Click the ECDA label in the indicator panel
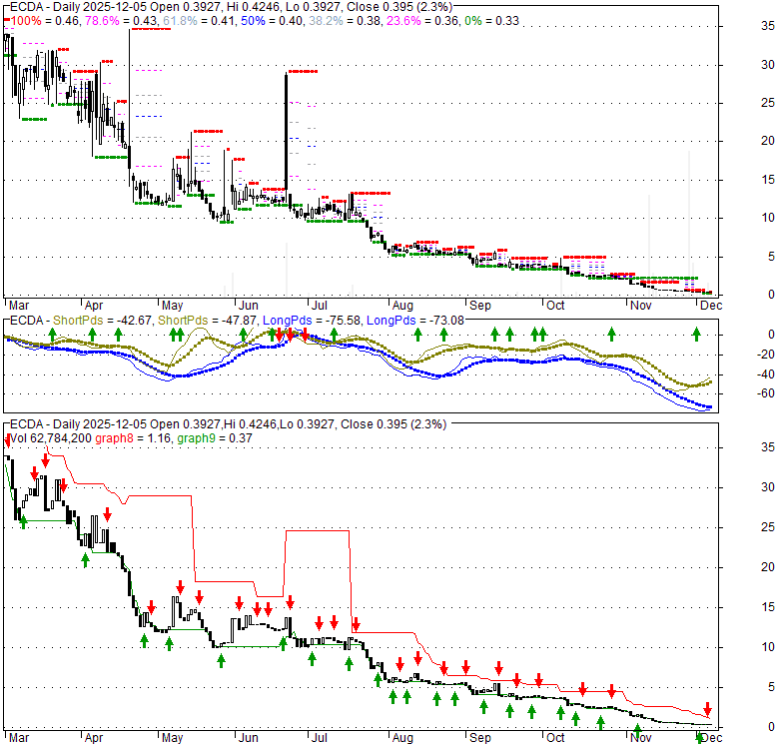Screen dimensions: 779x744 click(x=27, y=321)
